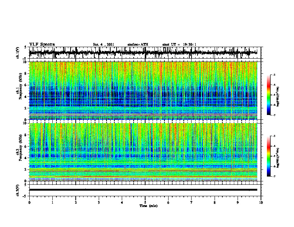Image resolution: width=294 pixels, height=227 pixels.
Task: Click the "-3" label on ch.2 colorbar
Action: pos(274,136)
